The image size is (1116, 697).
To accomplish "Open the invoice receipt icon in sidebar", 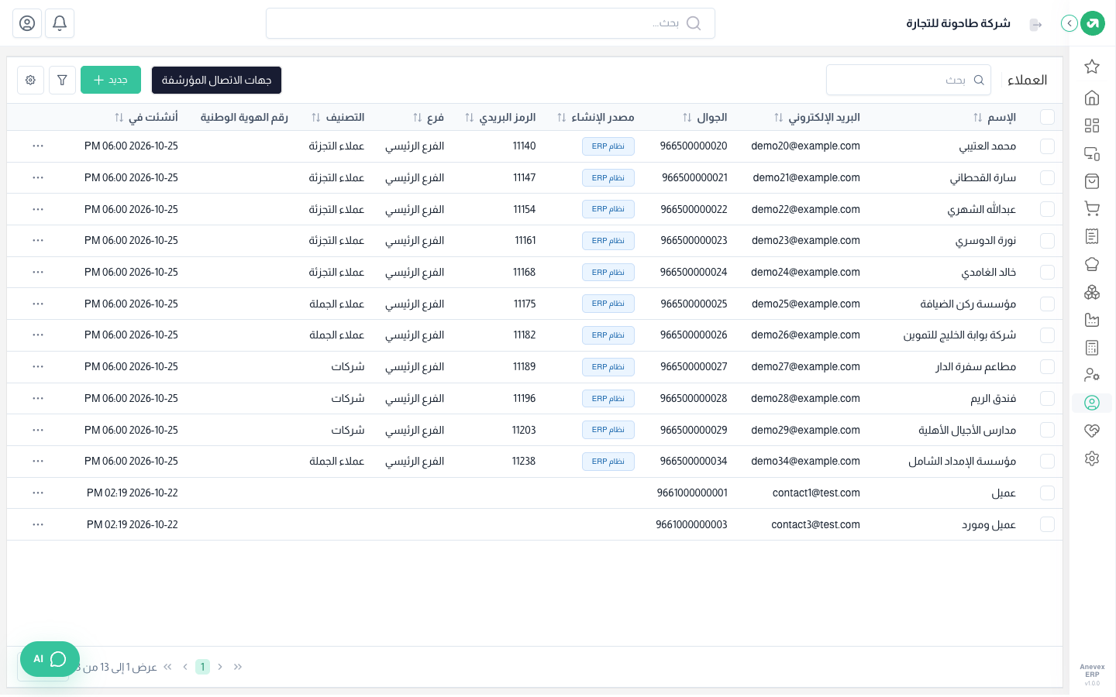I will (x=1092, y=236).
